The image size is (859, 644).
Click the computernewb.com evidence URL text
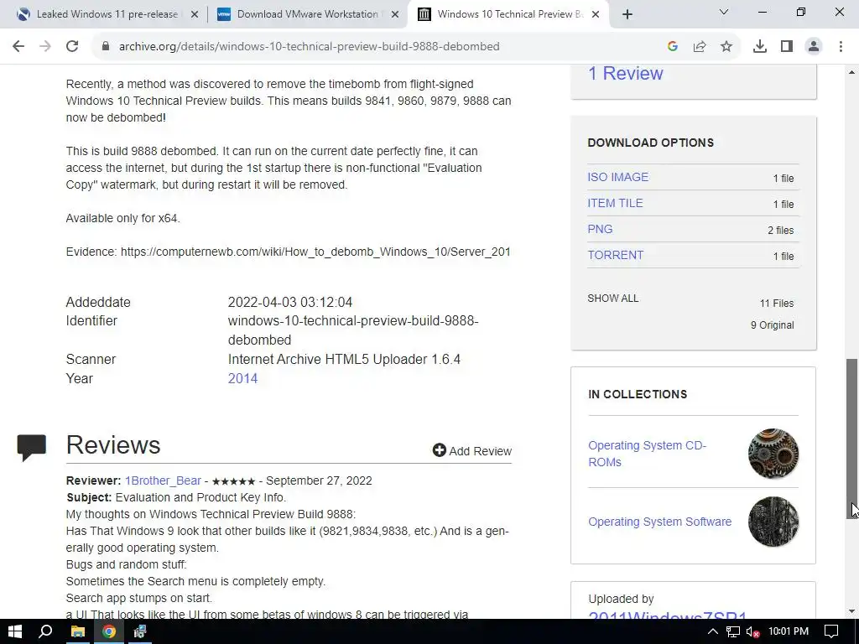315,252
